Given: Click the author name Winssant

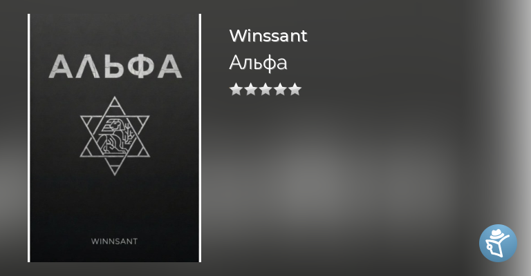Looking at the screenshot, I should pyautogui.click(x=268, y=35).
